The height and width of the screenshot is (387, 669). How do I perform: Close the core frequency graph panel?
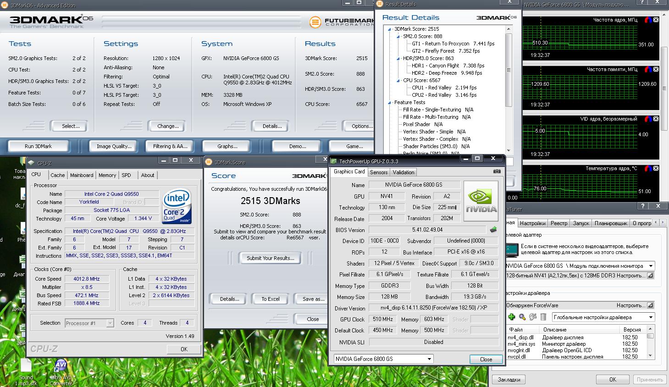pos(656,20)
